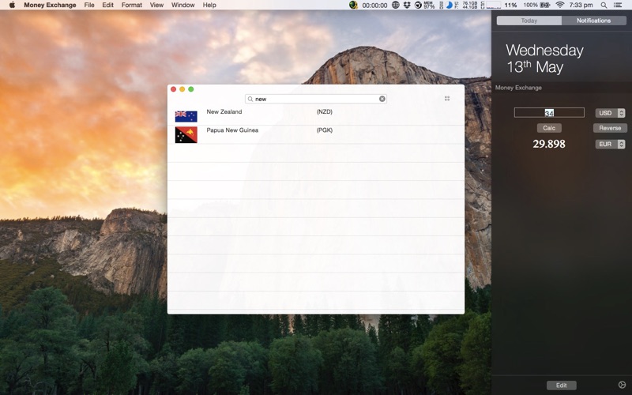The width and height of the screenshot is (632, 395).
Task: Open the Dropbox menu bar icon
Action: point(407,5)
